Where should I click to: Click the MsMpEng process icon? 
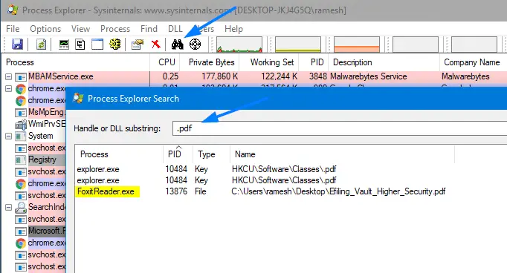click(21, 113)
